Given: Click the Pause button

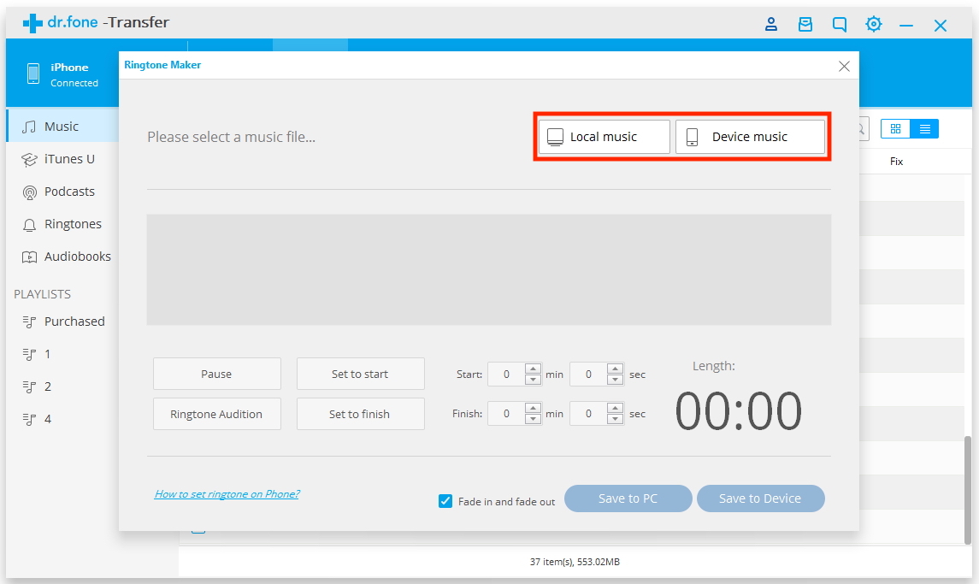Looking at the screenshot, I should point(216,375).
